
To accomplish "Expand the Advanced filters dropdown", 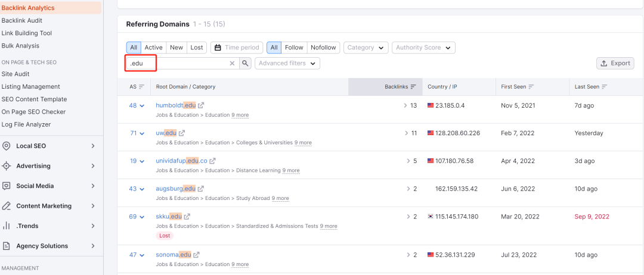I will pyautogui.click(x=287, y=63).
